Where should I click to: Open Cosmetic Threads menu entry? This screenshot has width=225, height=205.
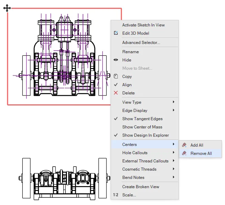[x=145, y=169]
